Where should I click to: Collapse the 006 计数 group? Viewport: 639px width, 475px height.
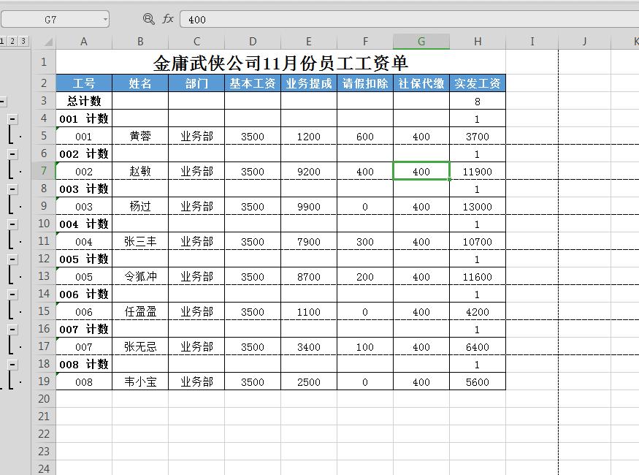[12, 294]
